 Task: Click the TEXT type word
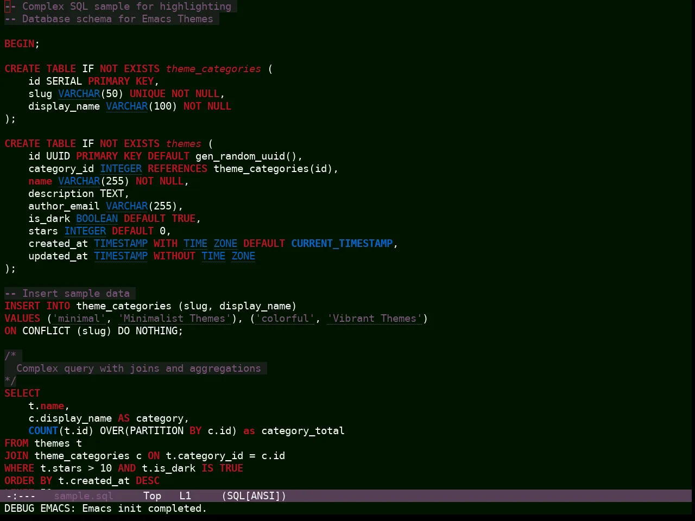click(x=112, y=194)
